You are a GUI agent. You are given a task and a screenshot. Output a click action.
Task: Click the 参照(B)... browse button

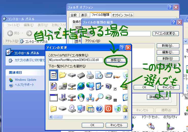(x=116, y=60)
